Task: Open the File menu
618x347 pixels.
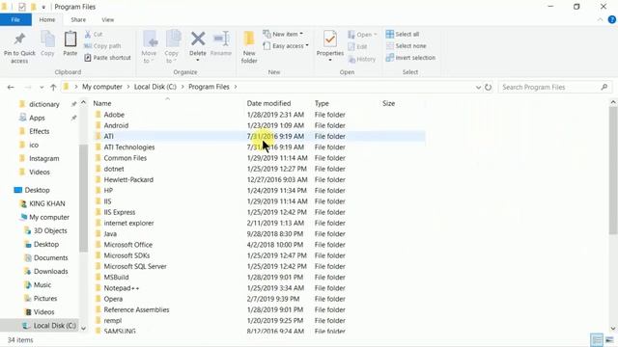Action: pyautogui.click(x=15, y=19)
